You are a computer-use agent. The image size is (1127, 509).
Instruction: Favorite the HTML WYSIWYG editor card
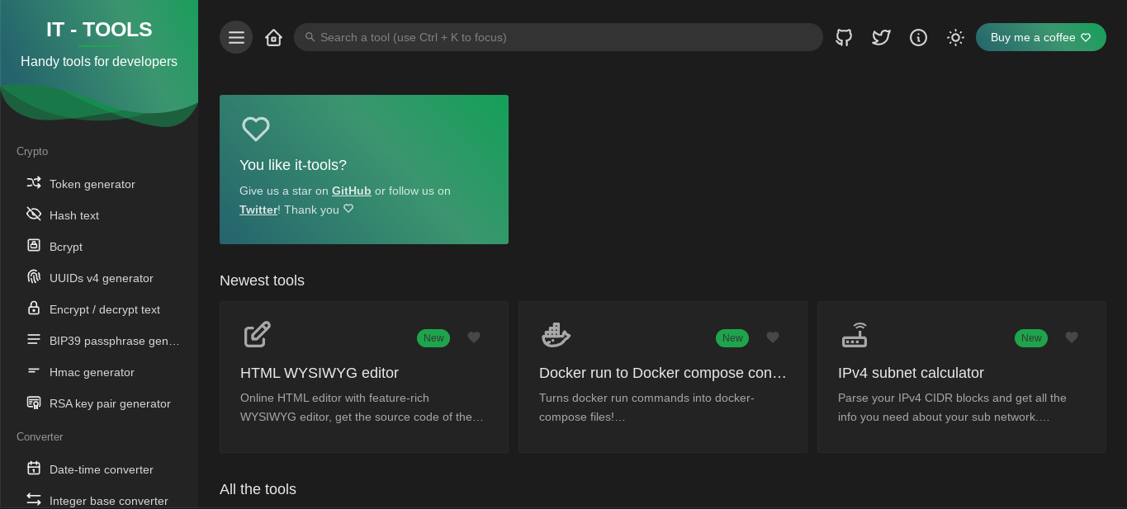click(474, 337)
